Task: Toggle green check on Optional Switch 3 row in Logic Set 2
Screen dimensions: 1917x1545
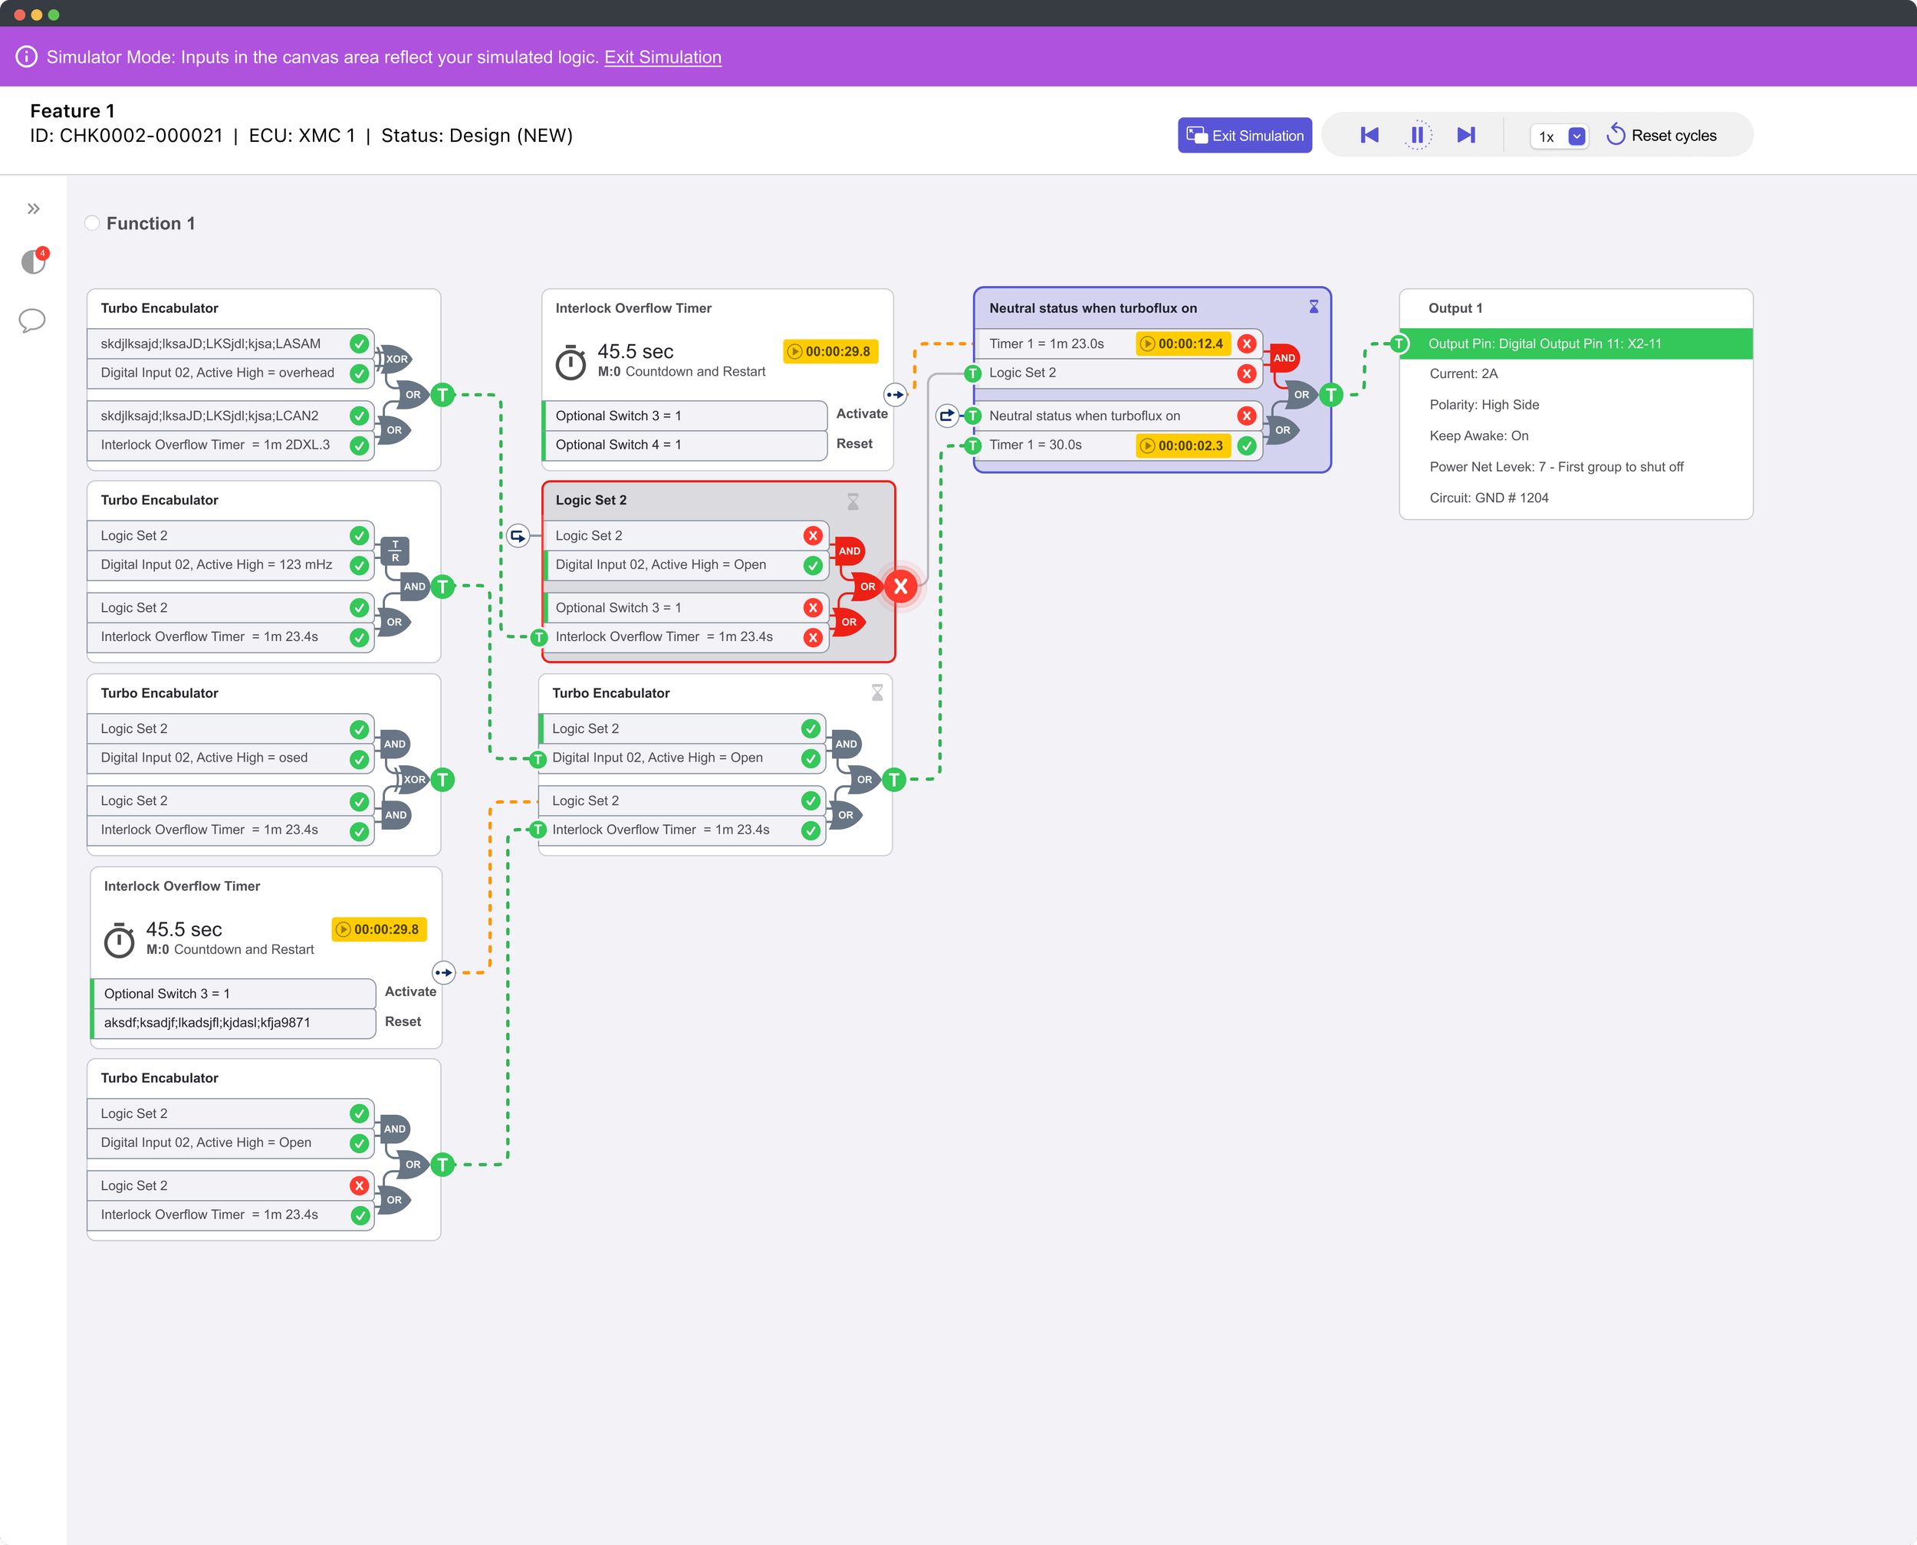Action: (813, 608)
